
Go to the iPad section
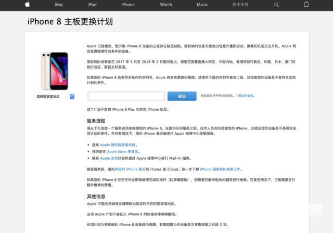click(92, 5)
